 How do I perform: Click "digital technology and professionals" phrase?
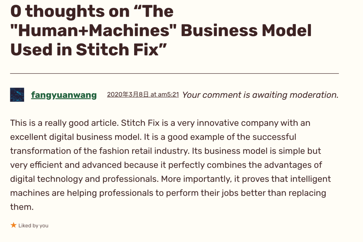(84, 179)
